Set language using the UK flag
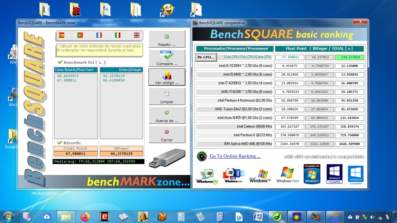The height and width of the screenshot is (223, 397). (136, 35)
